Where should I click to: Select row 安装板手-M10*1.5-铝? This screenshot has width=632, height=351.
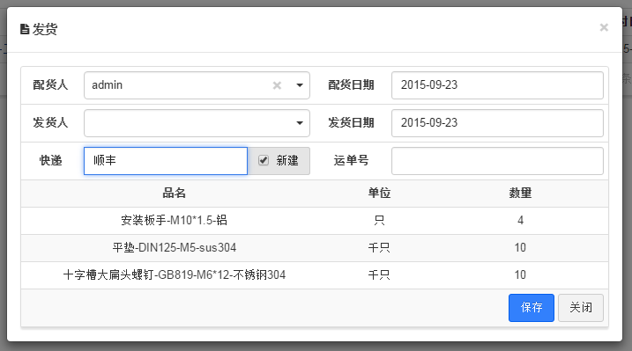pyautogui.click(x=315, y=221)
